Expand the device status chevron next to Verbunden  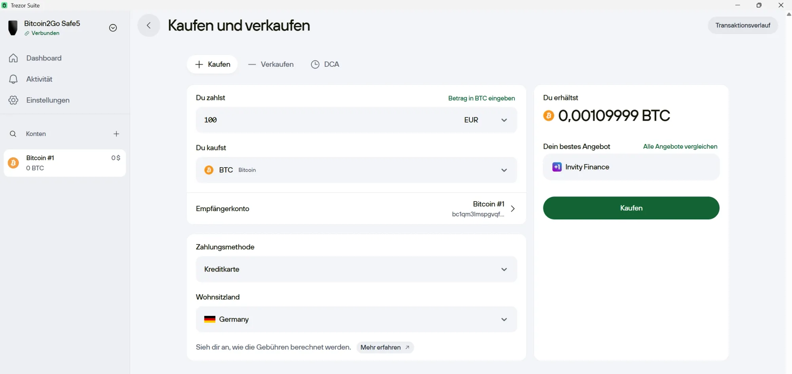tap(112, 28)
